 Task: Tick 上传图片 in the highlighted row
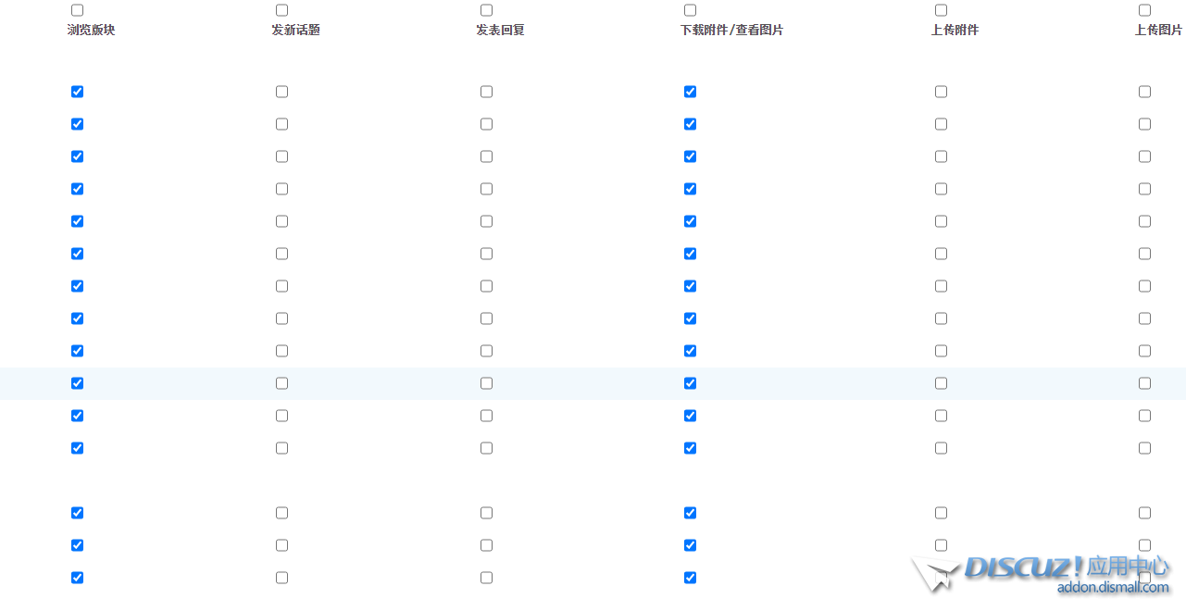[x=1144, y=383]
